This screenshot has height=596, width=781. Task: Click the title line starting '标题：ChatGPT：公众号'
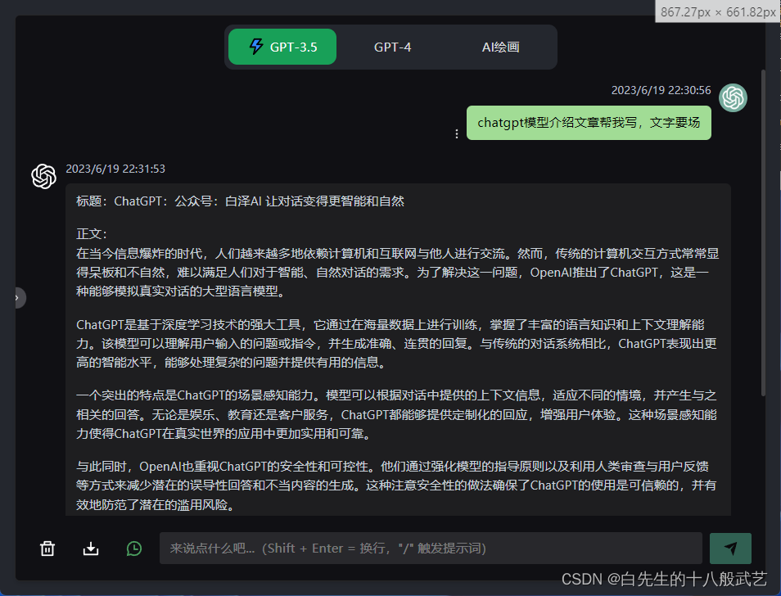(x=240, y=201)
